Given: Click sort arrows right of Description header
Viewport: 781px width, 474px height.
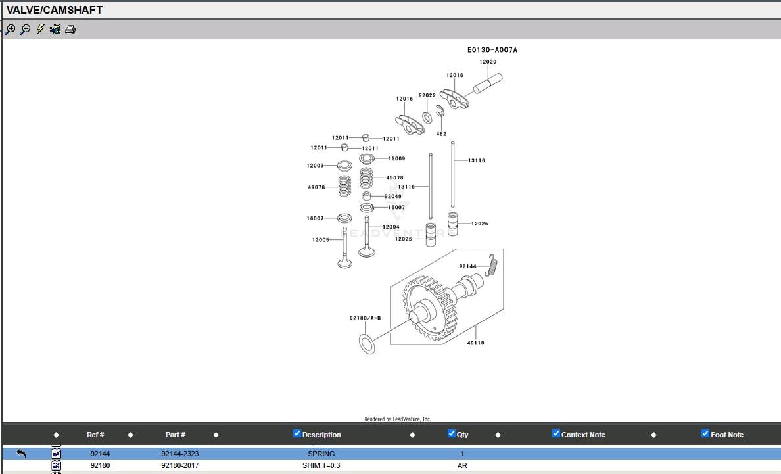Looking at the screenshot, I should pyautogui.click(x=412, y=435).
